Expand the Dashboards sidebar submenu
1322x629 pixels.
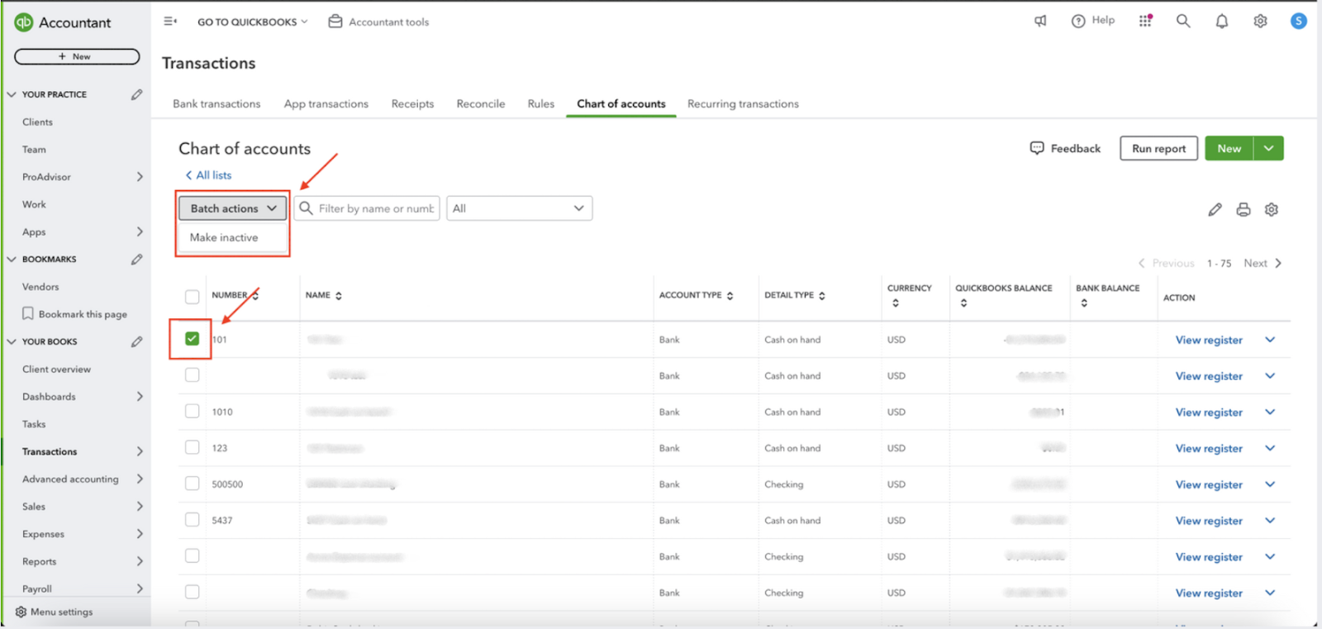point(140,397)
